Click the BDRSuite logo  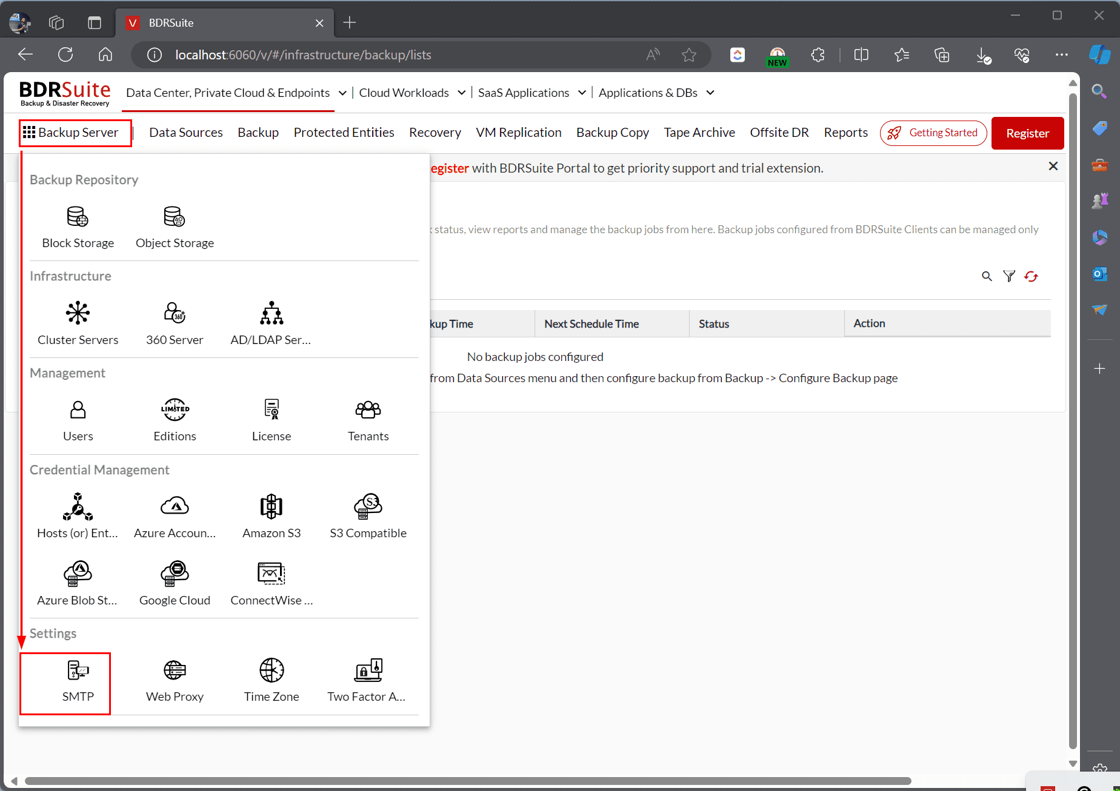(x=65, y=93)
